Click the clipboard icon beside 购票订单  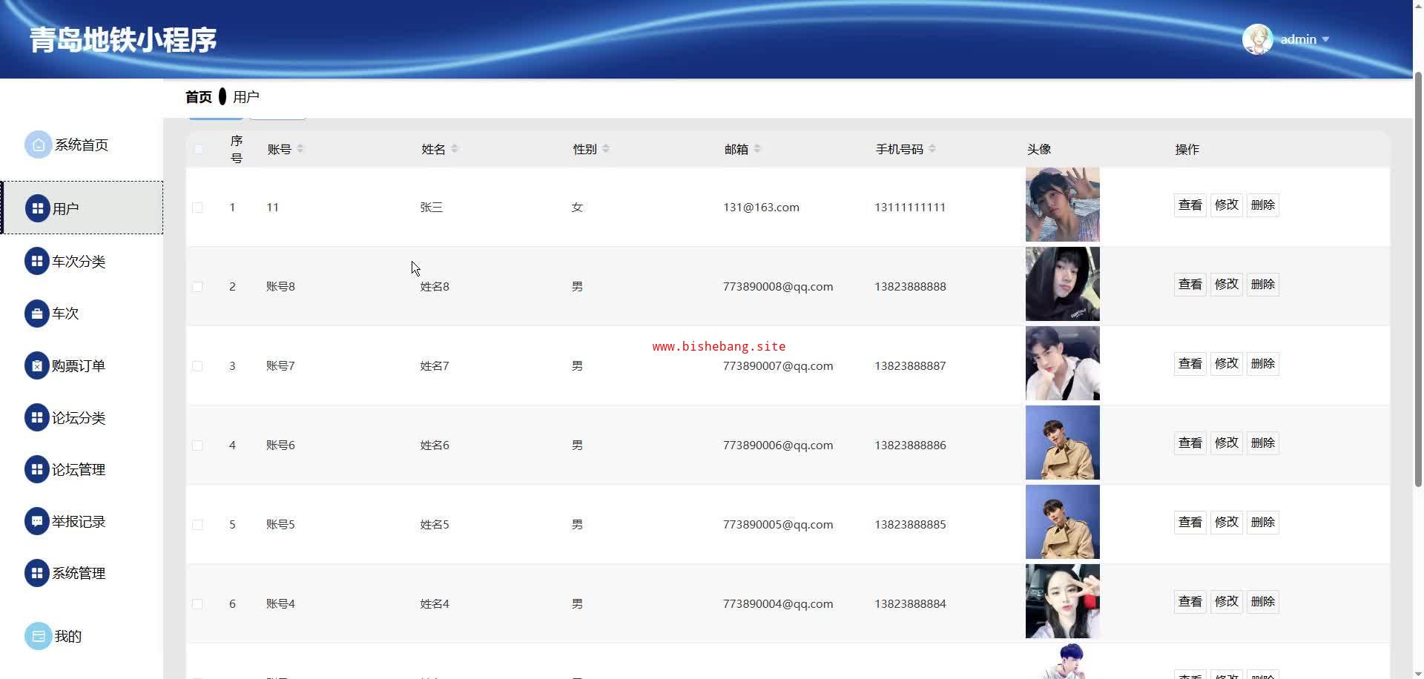coord(37,365)
